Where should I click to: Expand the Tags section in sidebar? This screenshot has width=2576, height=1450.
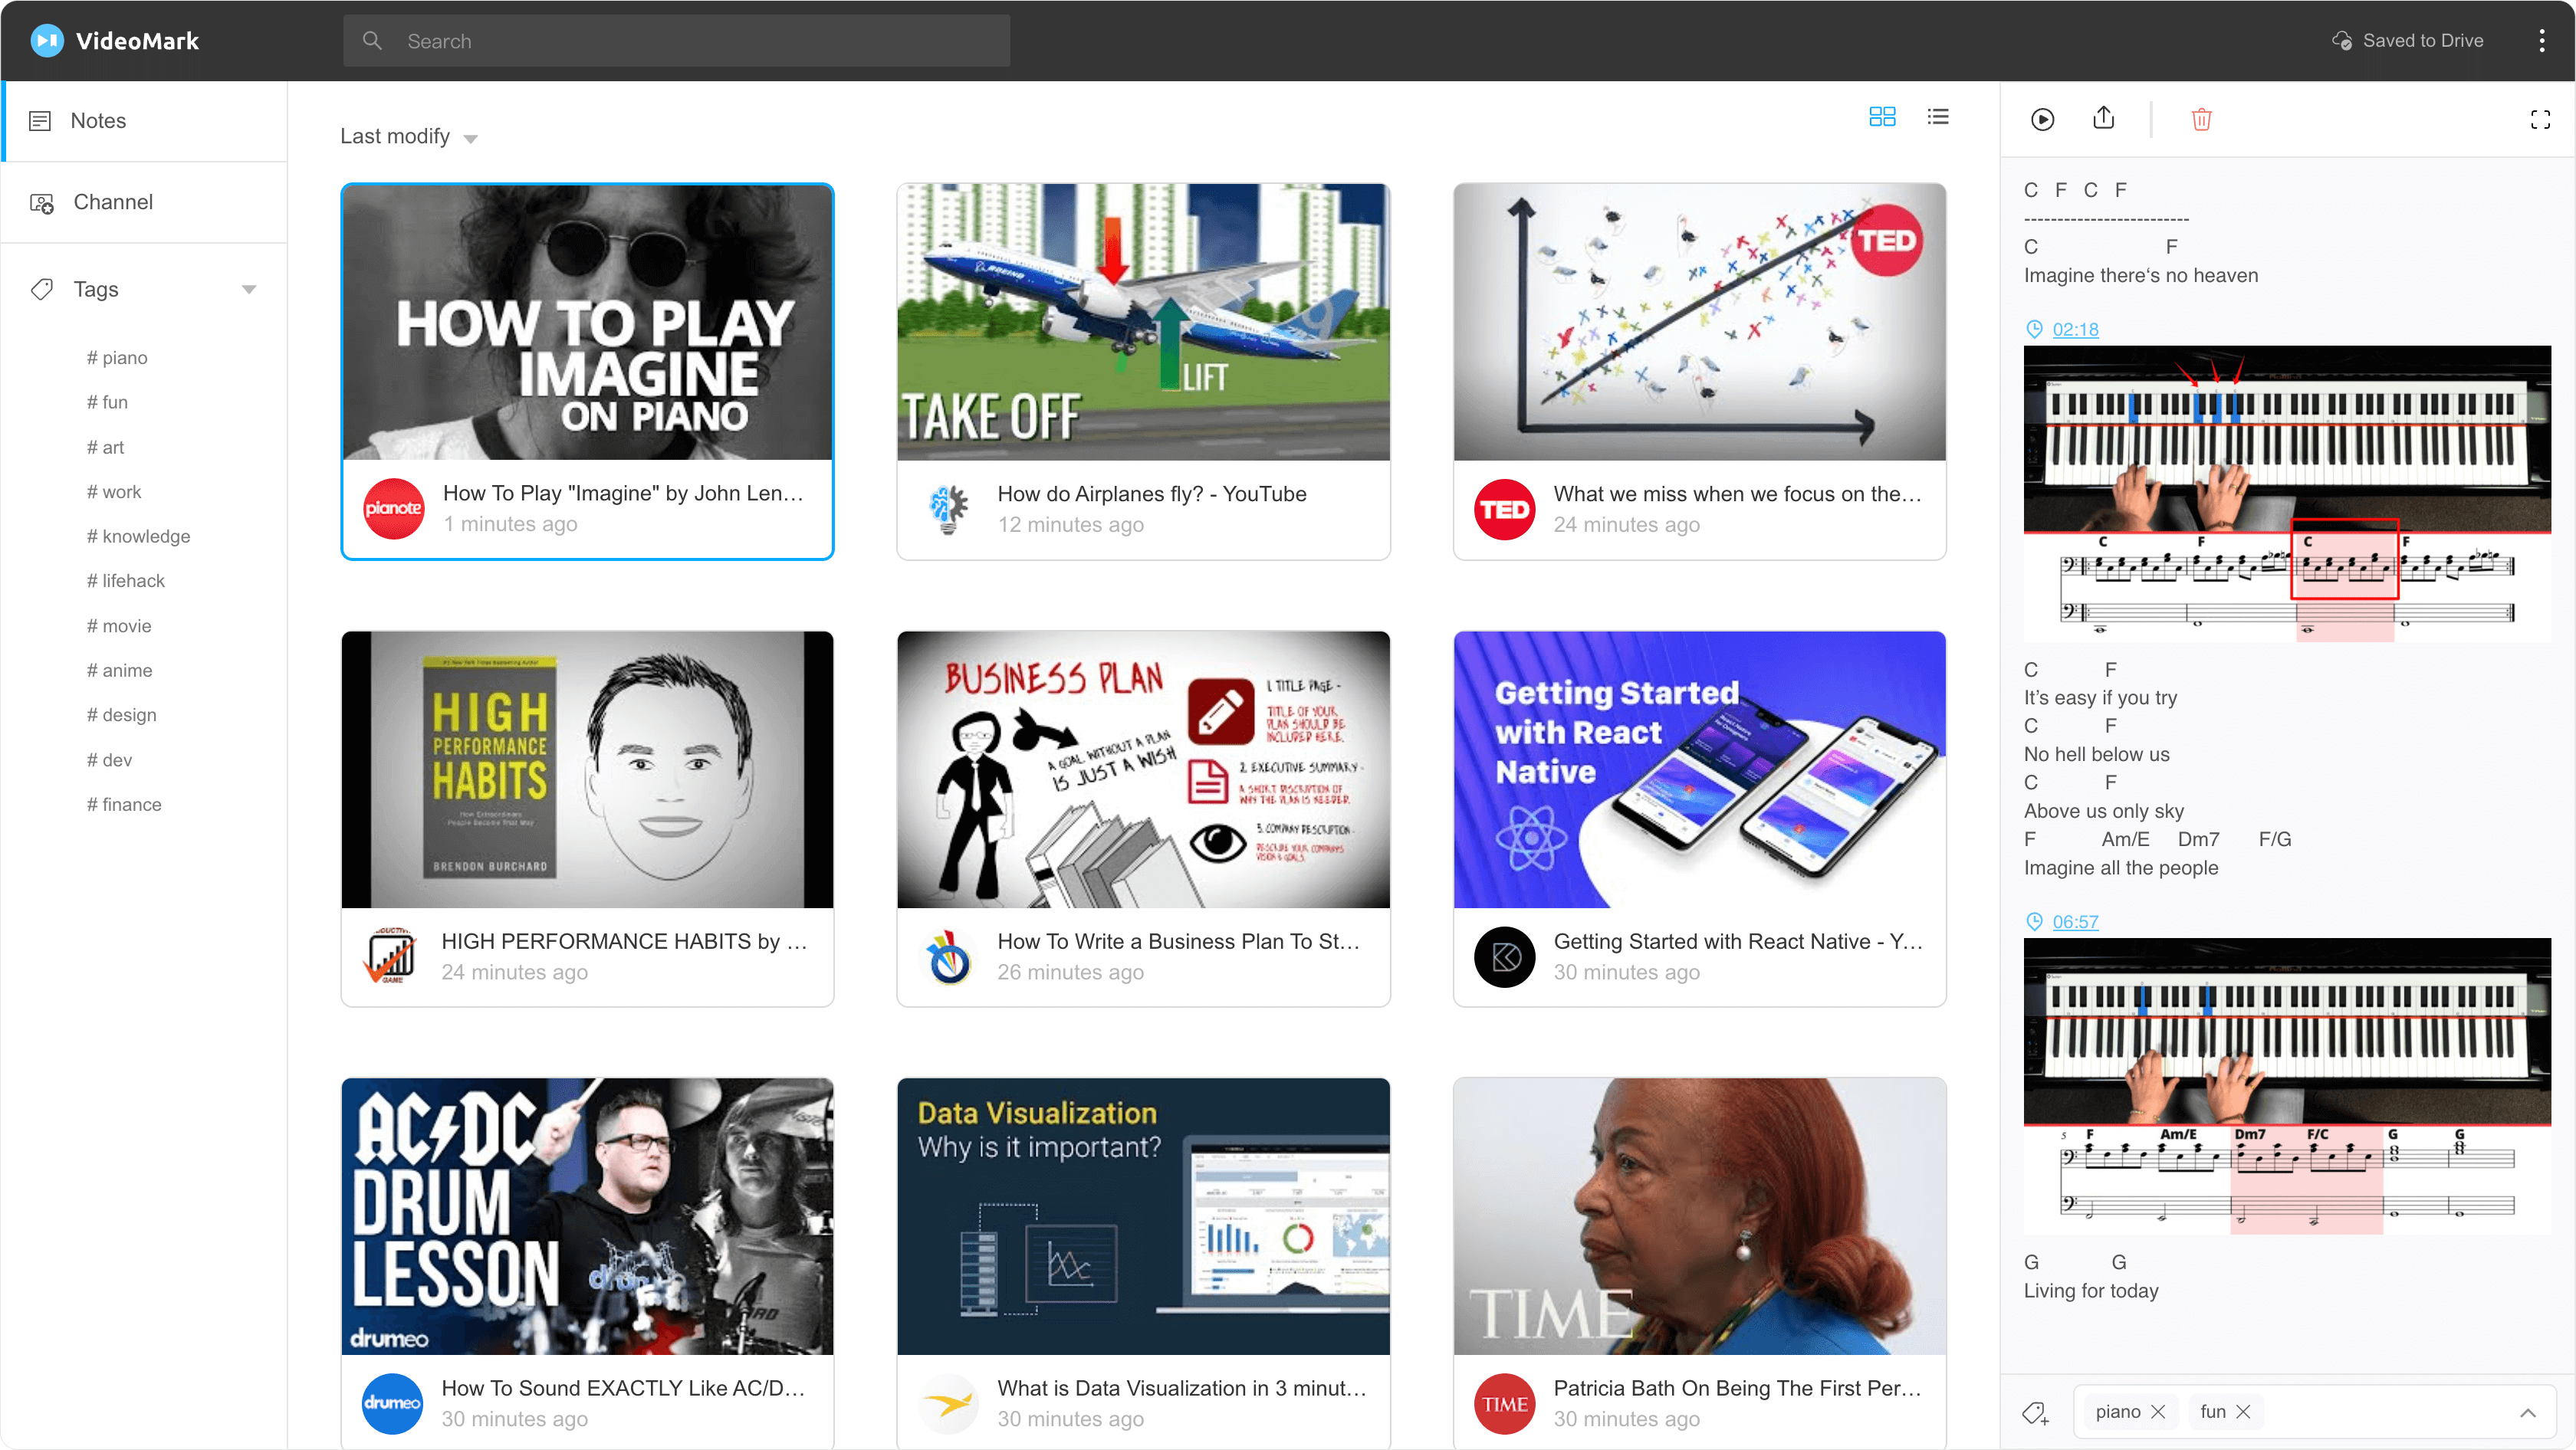249,288
